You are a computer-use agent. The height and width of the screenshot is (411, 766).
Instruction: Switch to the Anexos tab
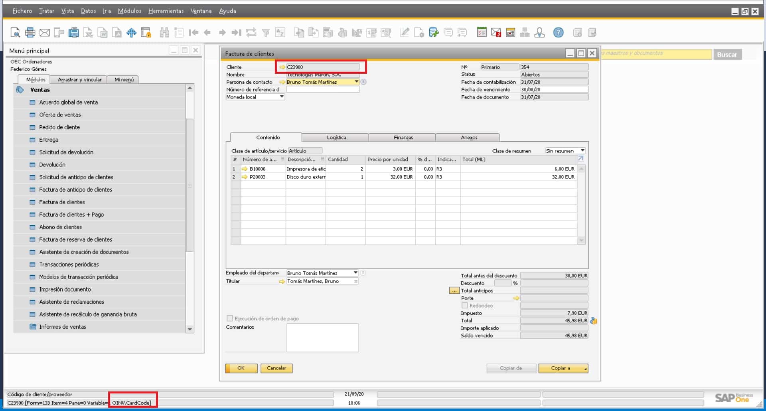pyautogui.click(x=469, y=138)
